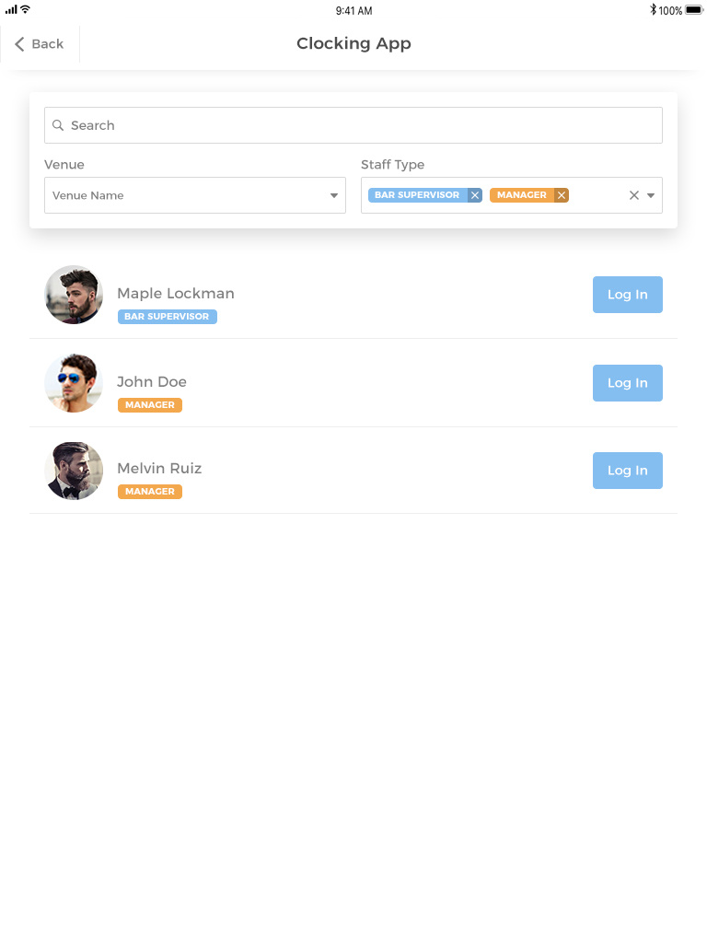
Task: Tap the battery icon in status bar
Action: [693, 10]
